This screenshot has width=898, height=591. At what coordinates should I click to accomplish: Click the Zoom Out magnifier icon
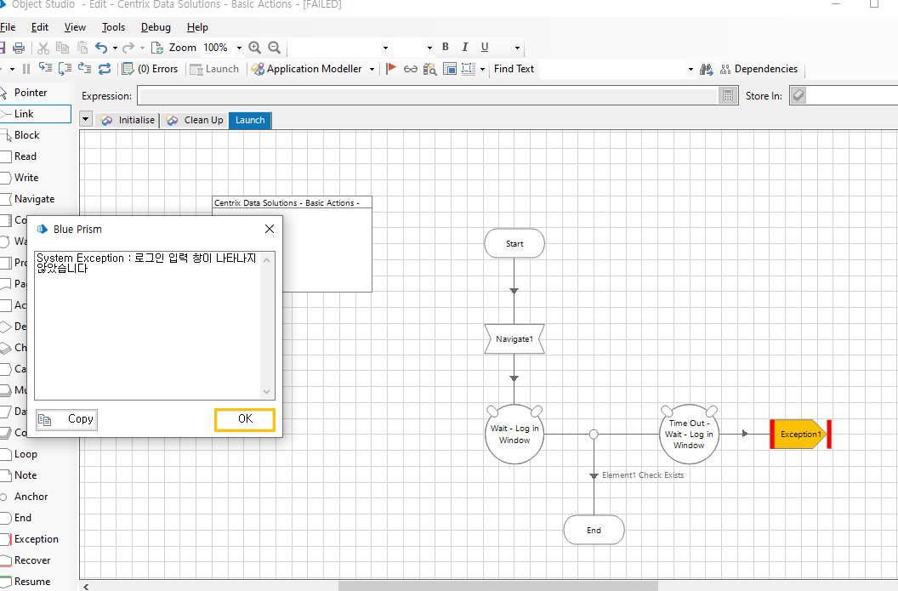pos(275,48)
